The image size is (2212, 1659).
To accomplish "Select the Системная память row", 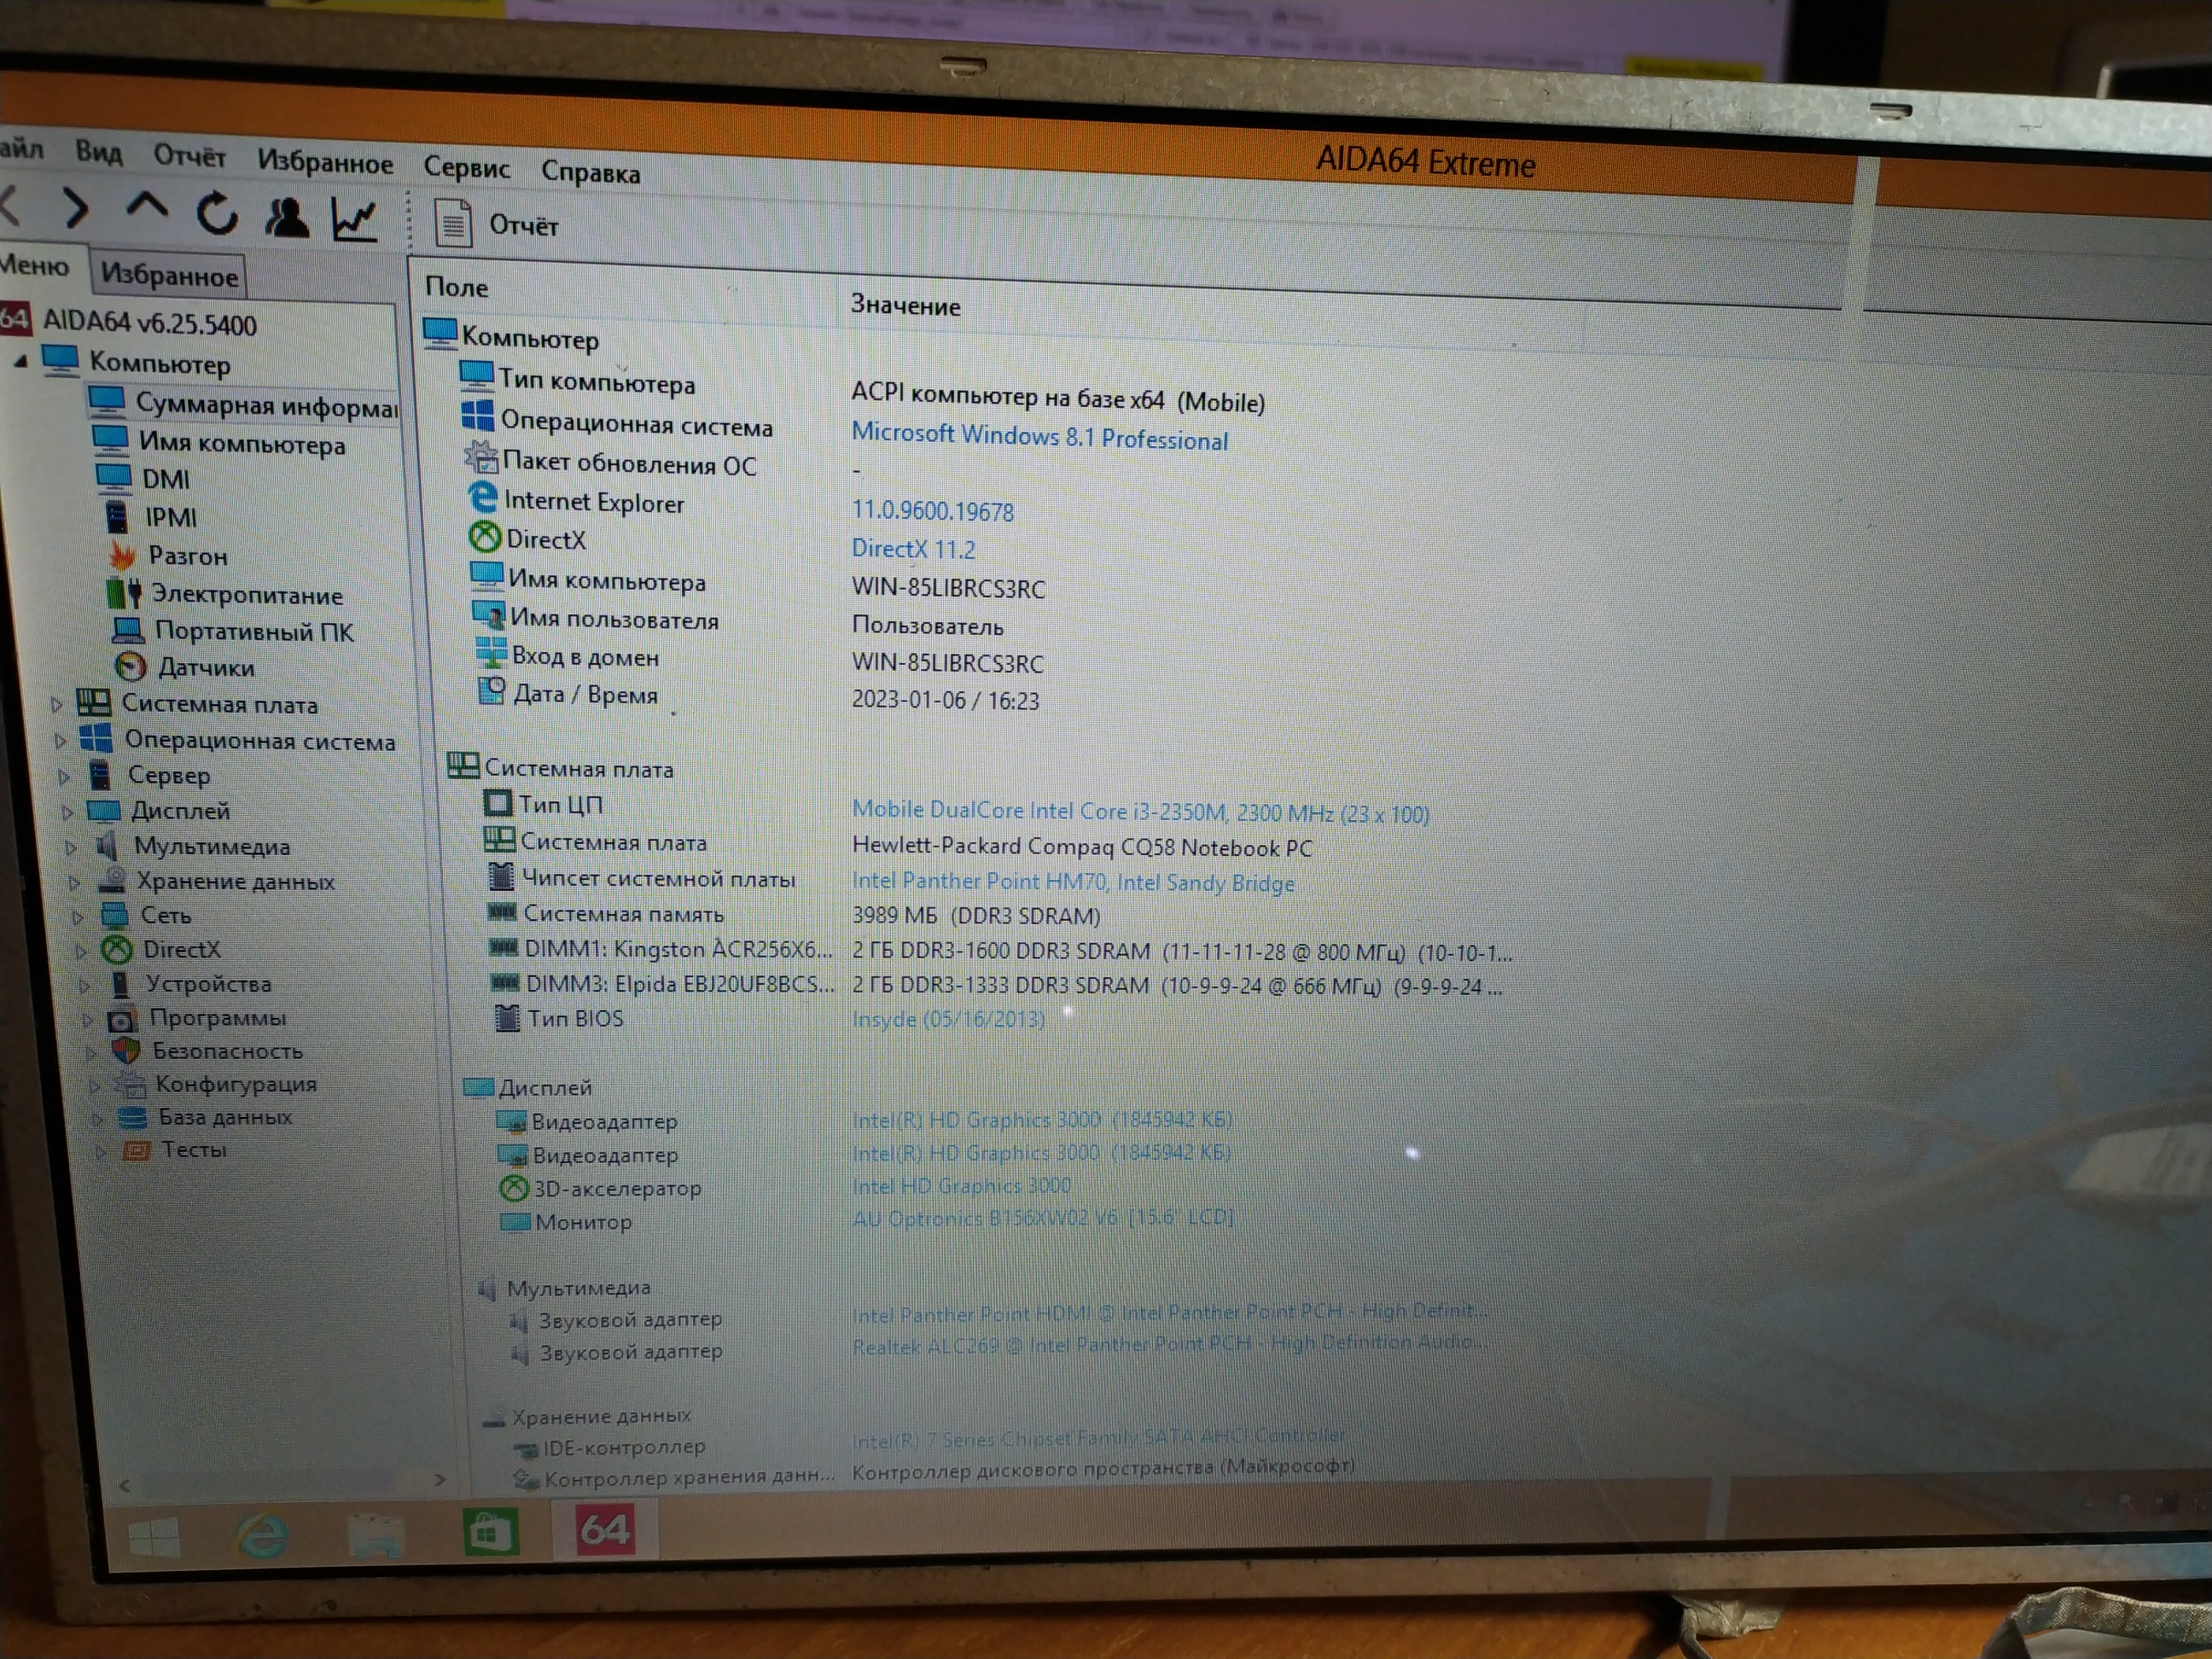I will [x=793, y=914].
